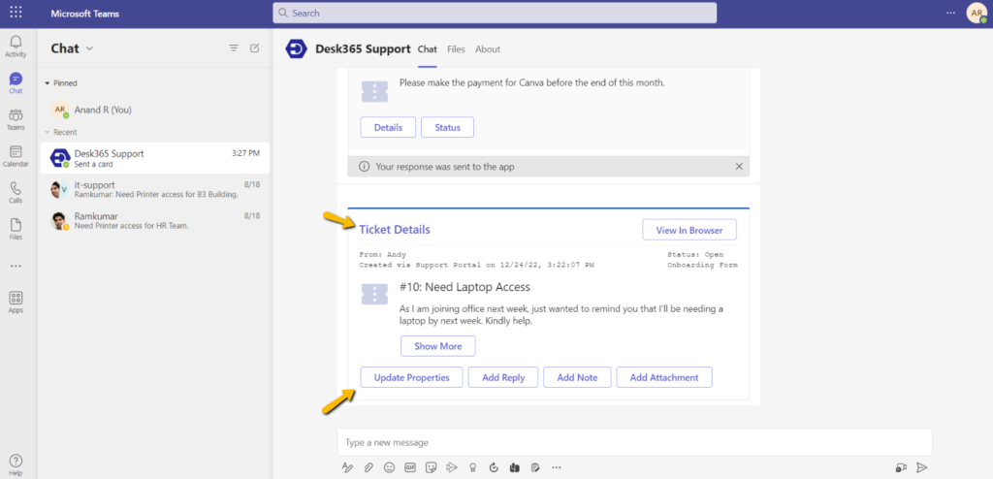Open the sticker picker
Viewport: 993px width, 479px height.
pos(432,467)
